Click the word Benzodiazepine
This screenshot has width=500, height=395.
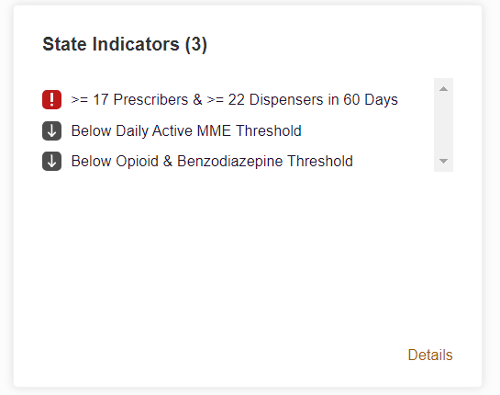[230, 161]
